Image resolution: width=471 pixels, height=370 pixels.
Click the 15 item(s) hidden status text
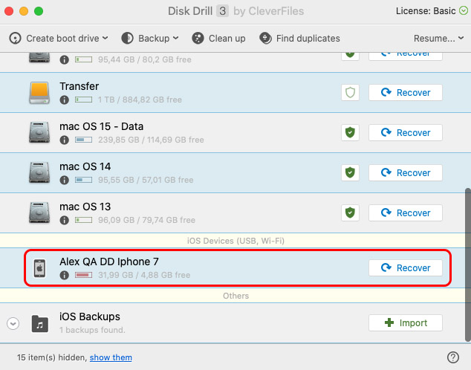(52, 357)
